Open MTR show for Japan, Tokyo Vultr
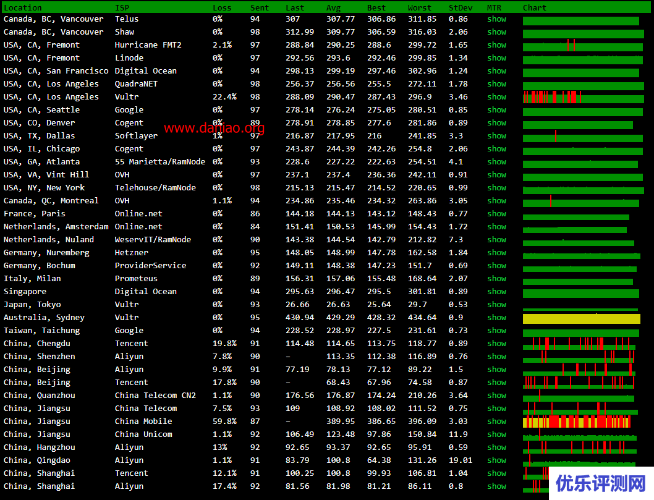This screenshot has height=500, width=654. click(496, 305)
